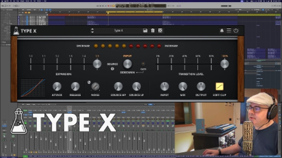
Task: Click the Transition Level slider handle
Action: pos(225,64)
